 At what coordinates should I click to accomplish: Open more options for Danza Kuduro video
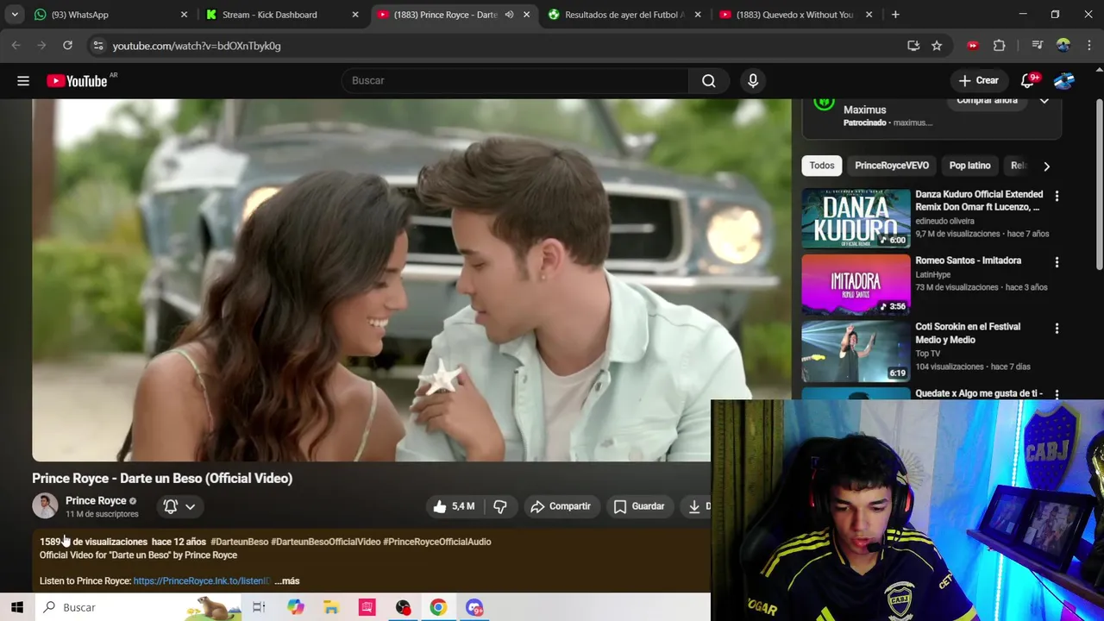[x=1057, y=196]
